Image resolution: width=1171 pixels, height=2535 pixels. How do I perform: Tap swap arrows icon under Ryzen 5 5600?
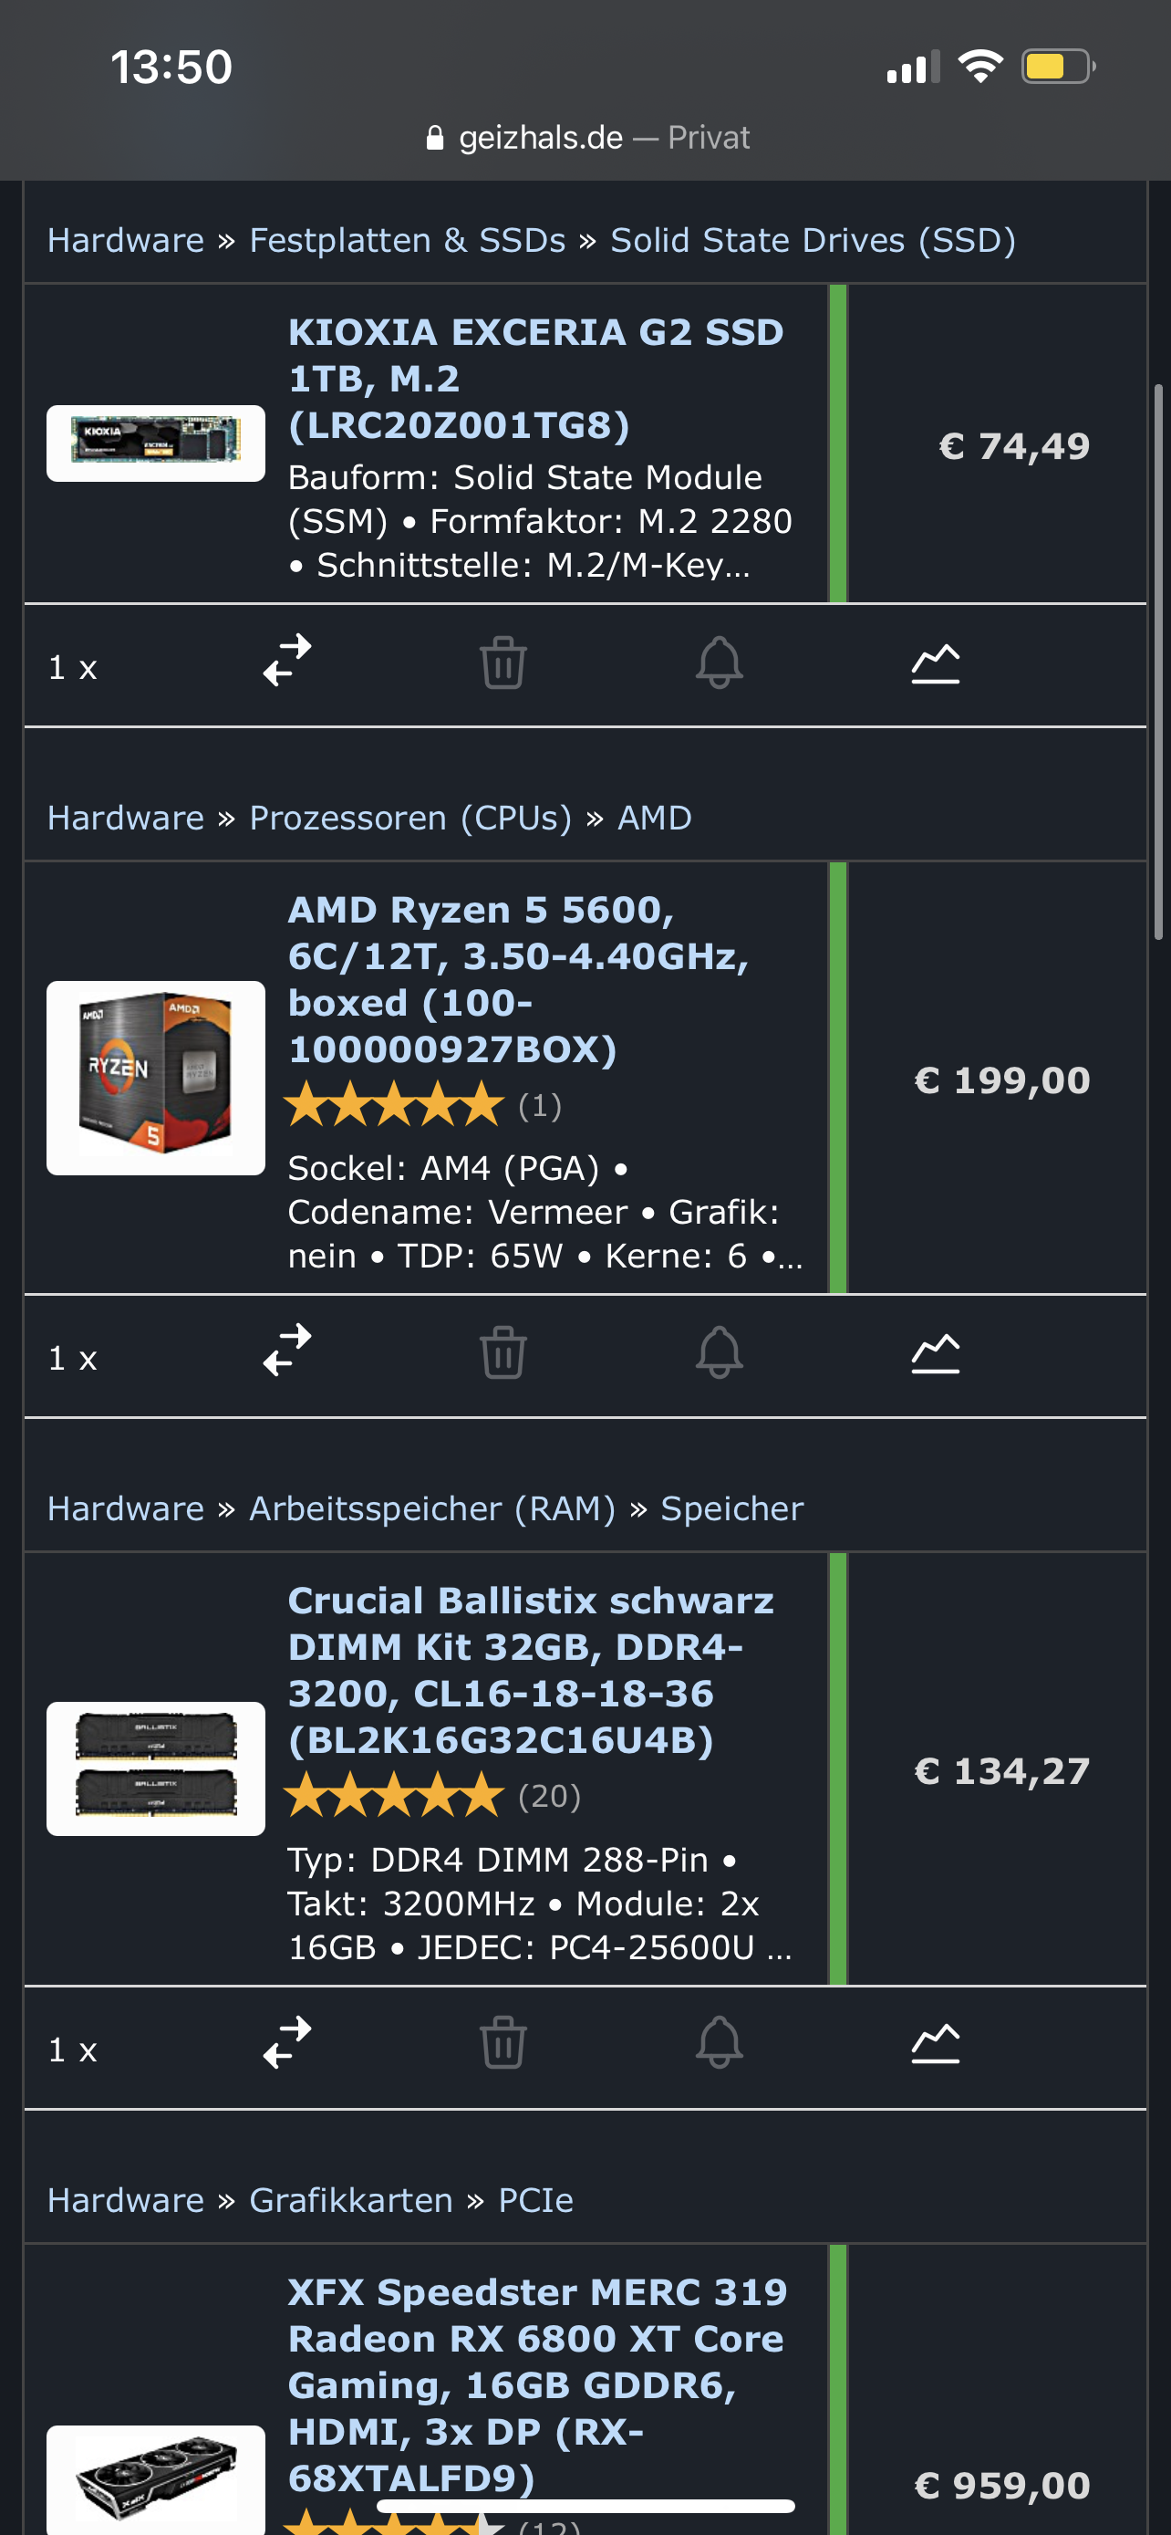click(x=287, y=1351)
